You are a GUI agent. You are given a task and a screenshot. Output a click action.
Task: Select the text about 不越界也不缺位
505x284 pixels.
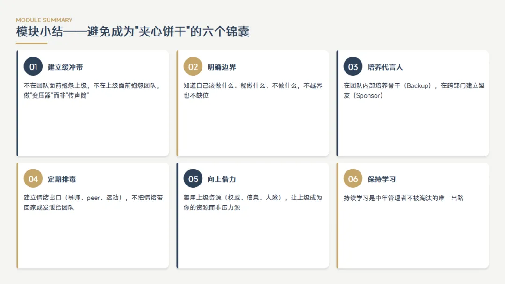(x=253, y=90)
